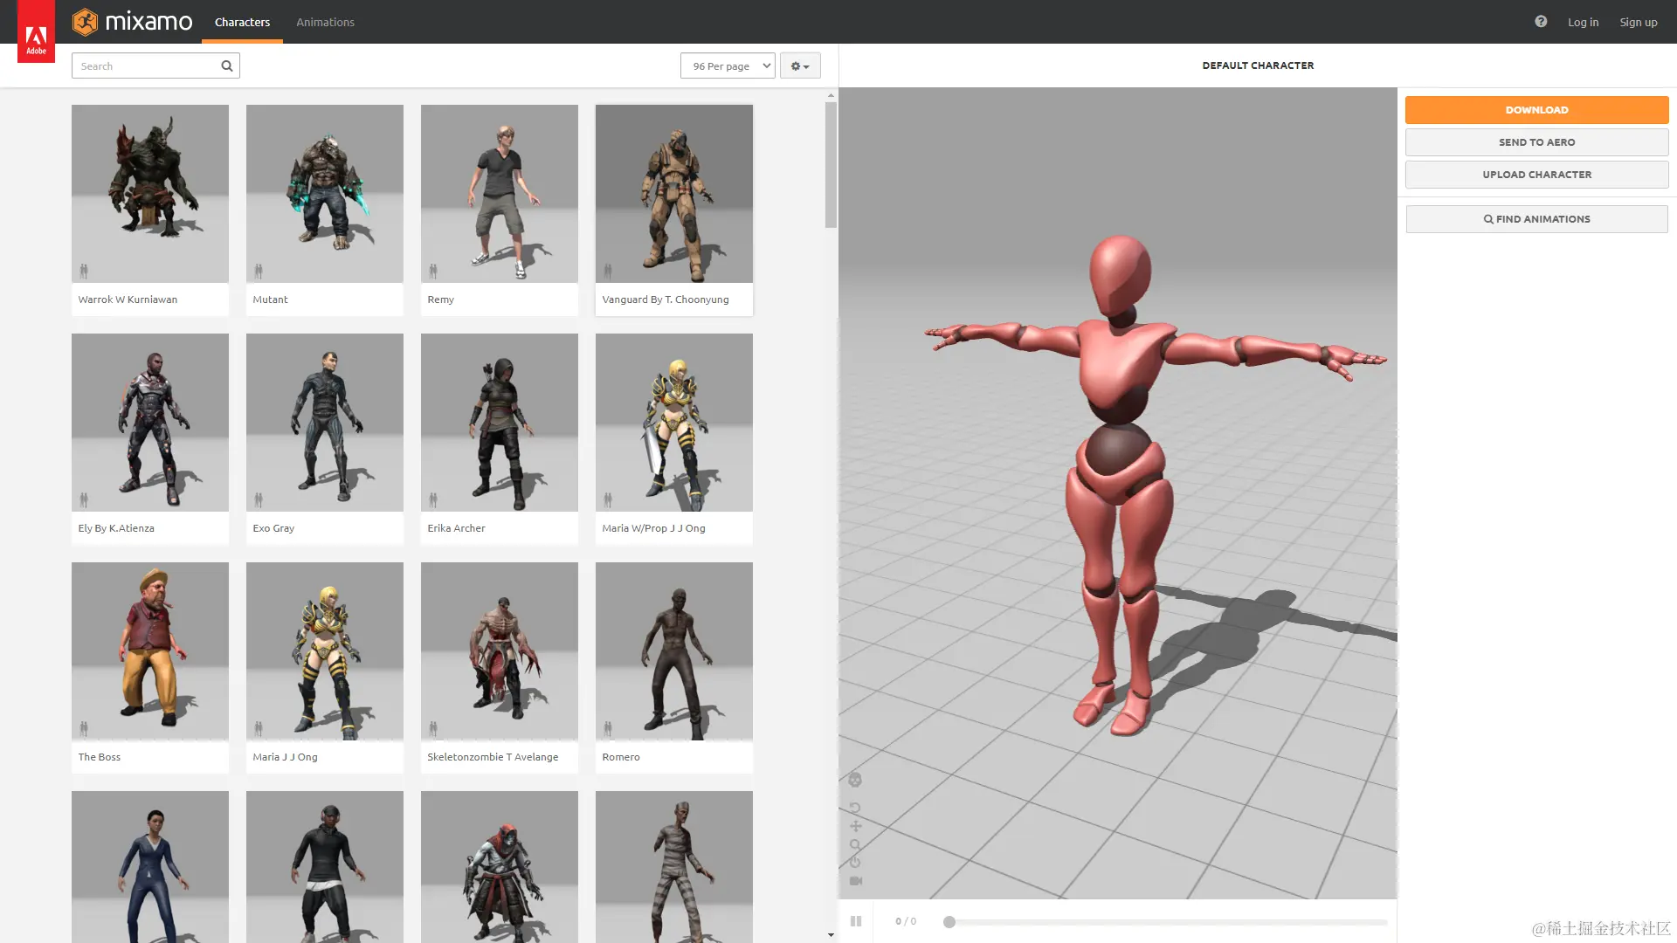Click the camera follow video icon
This screenshot has height=943, width=1677.
[856, 881]
